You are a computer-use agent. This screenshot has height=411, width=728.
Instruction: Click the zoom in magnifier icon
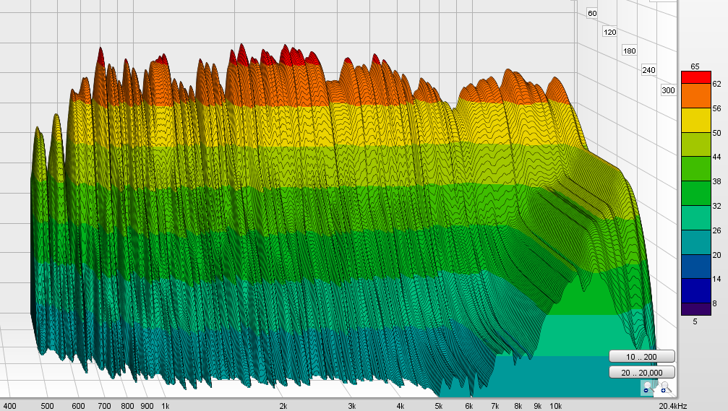point(665,388)
